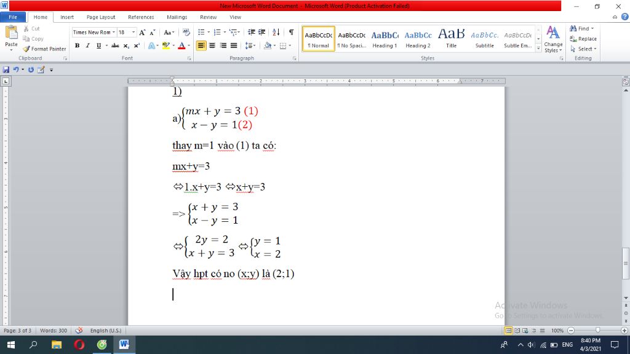The width and height of the screenshot is (630, 354).
Task: Open the Select dropdown in Editing group
Action: coord(583,49)
